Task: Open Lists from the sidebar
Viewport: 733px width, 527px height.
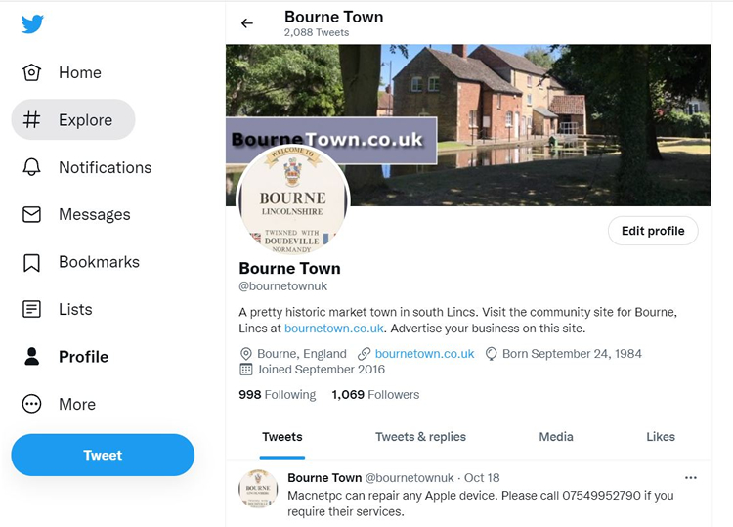Action: (58, 310)
